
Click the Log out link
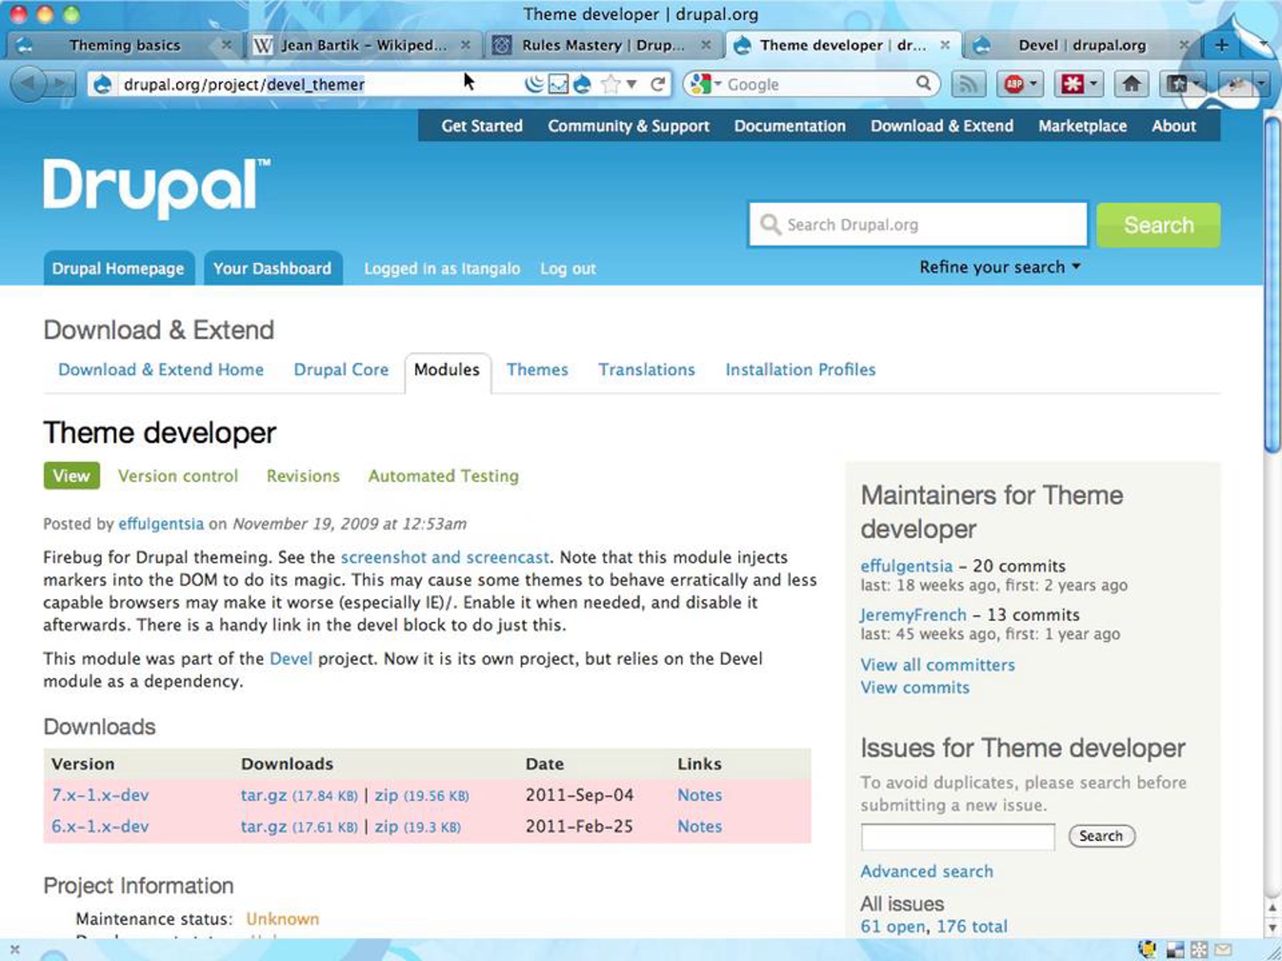click(x=567, y=269)
